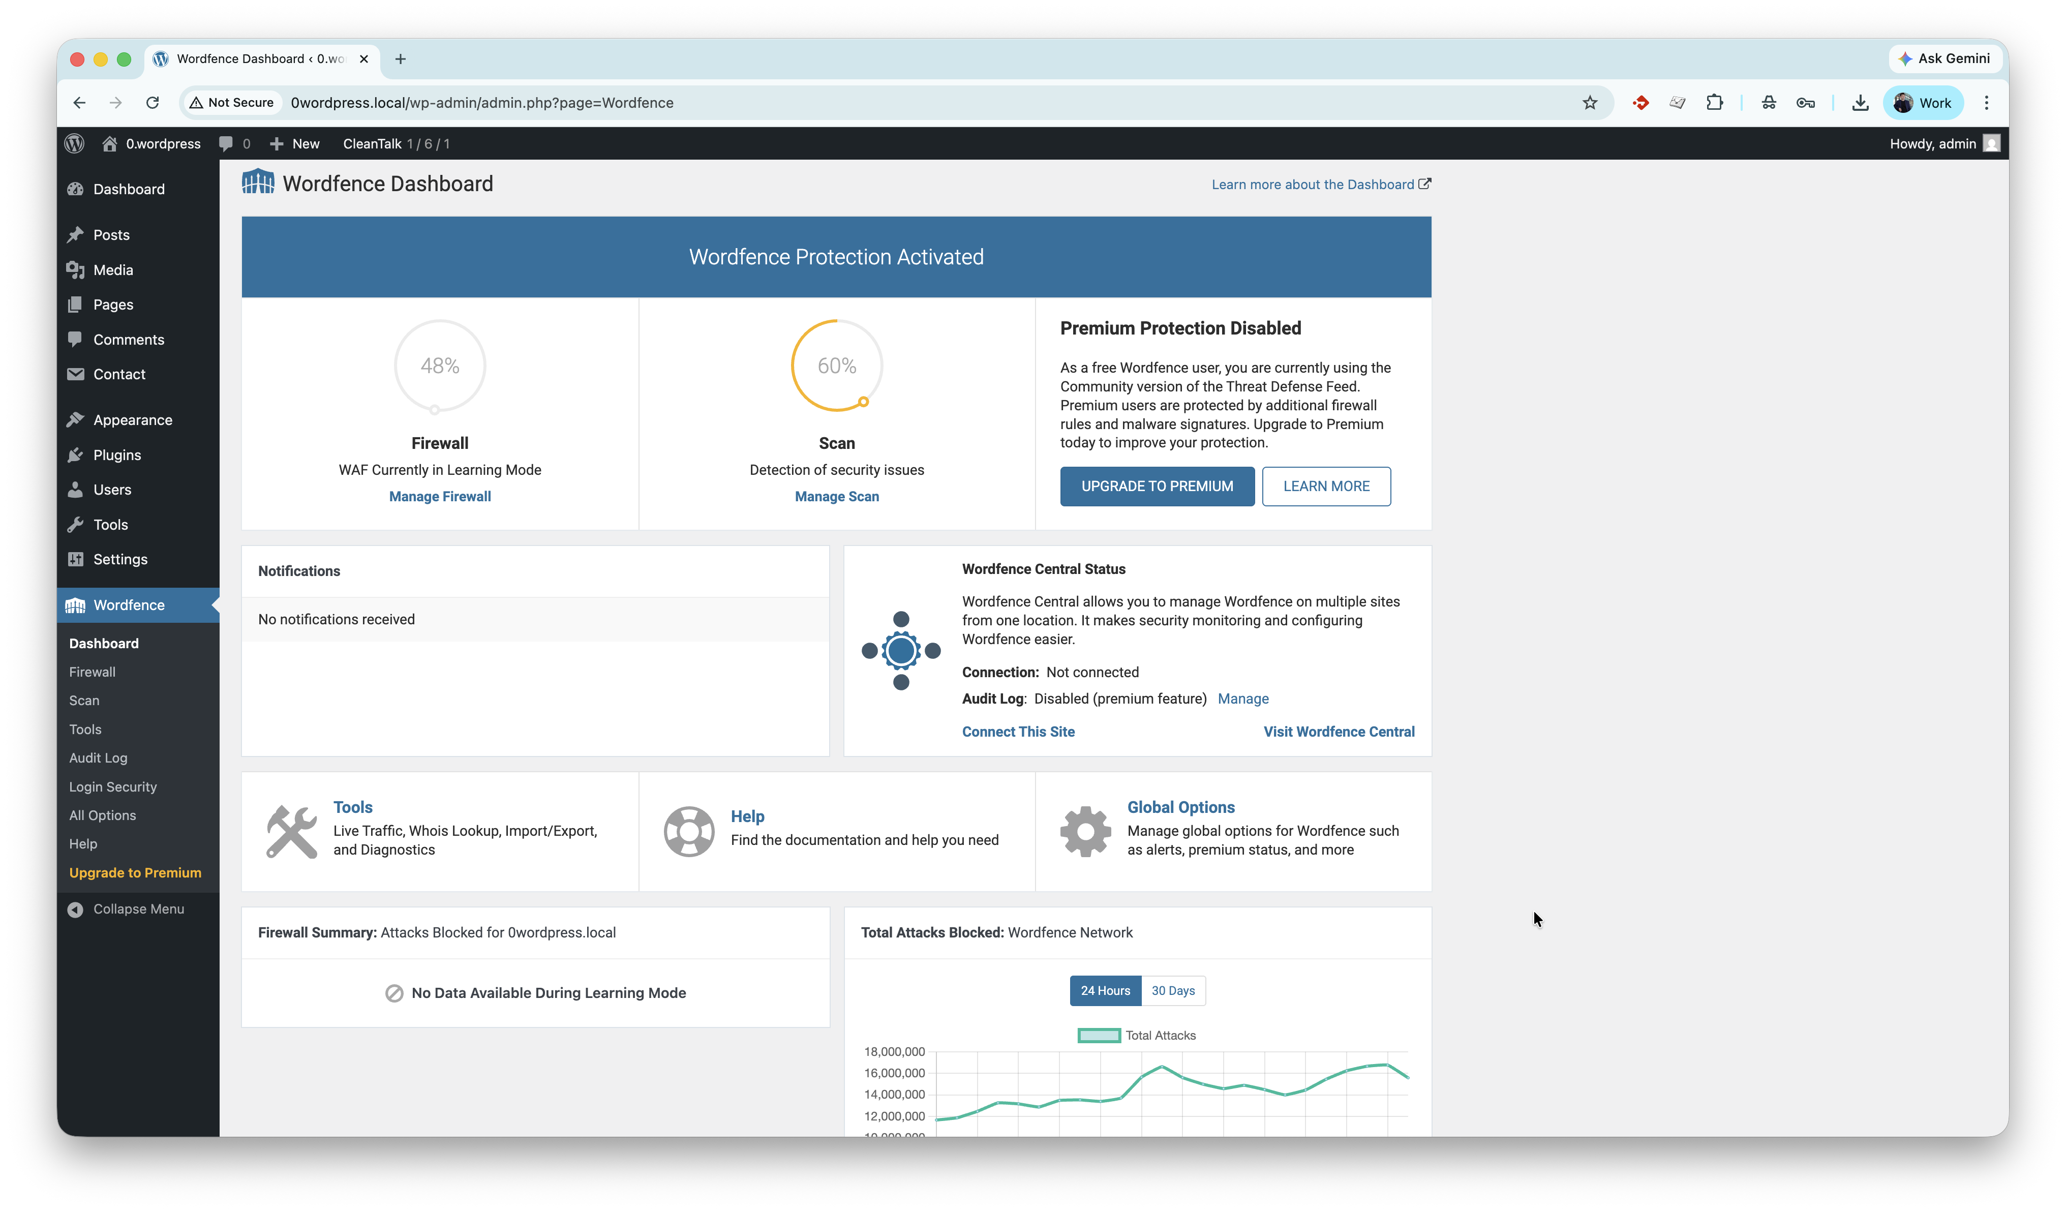
Task: Open the Howdy, admin account menu
Action: (1945, 143)
